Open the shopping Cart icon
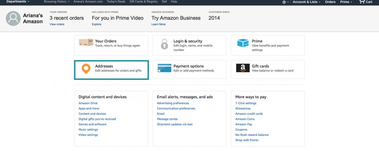 click(x=362, y=2)
